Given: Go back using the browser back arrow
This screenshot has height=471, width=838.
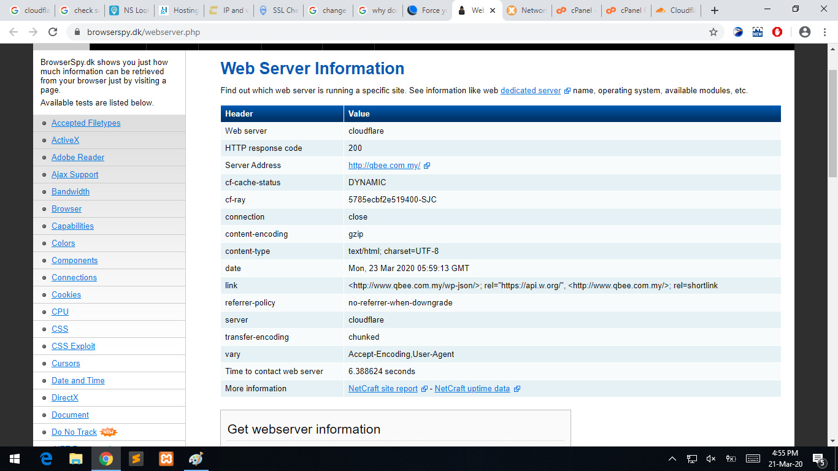Looking at the screenshot, I should click(x=13, y=32).
